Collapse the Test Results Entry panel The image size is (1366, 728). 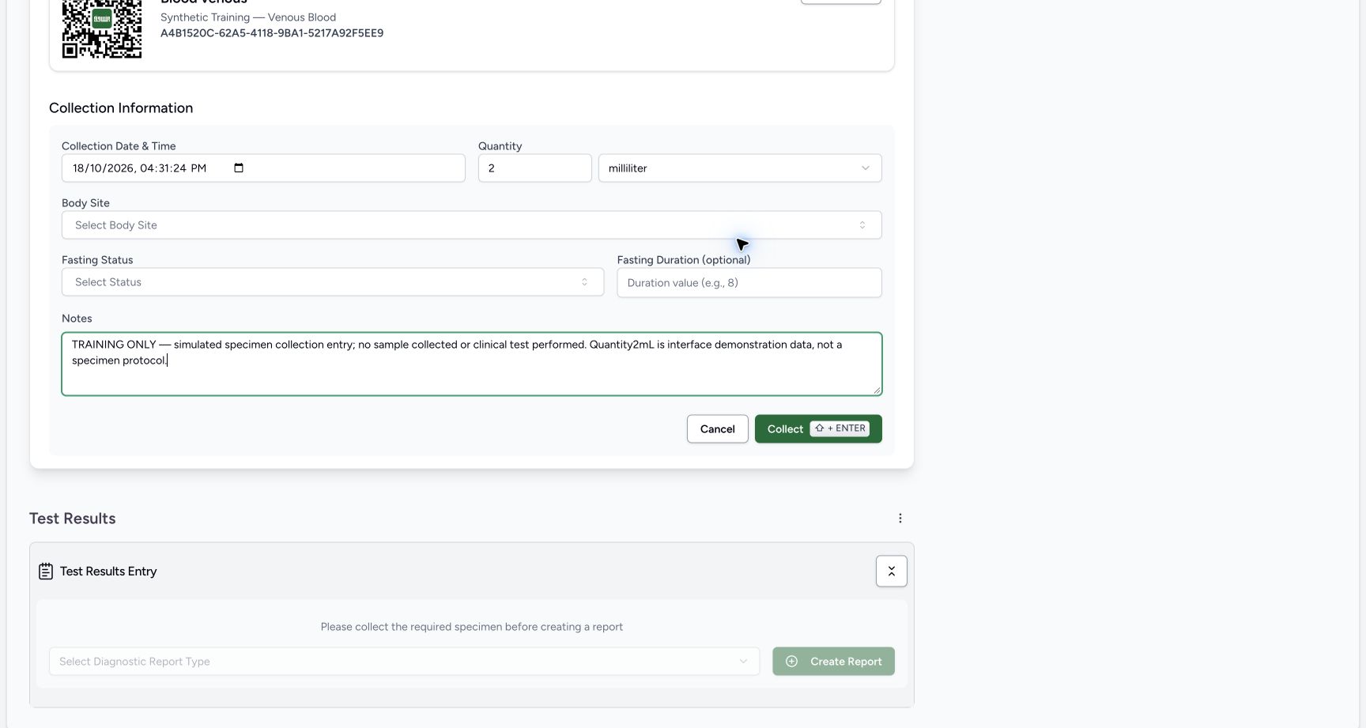coord(892,571)
